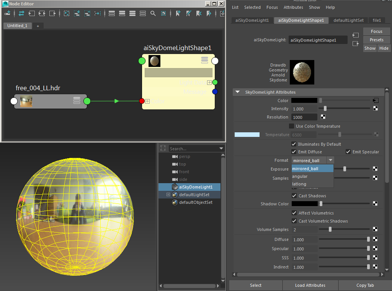Go to next bookmark icon
Screen dimensions: 392x291
coord(209,13)
